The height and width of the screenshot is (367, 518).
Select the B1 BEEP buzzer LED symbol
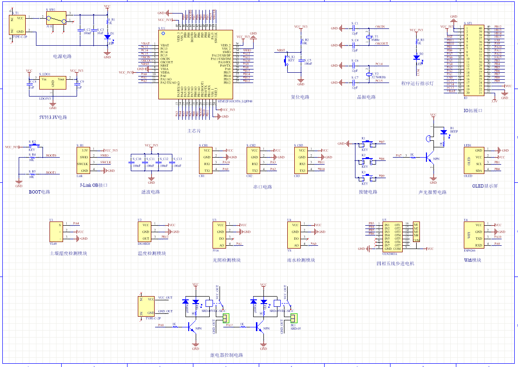(444, 132)
